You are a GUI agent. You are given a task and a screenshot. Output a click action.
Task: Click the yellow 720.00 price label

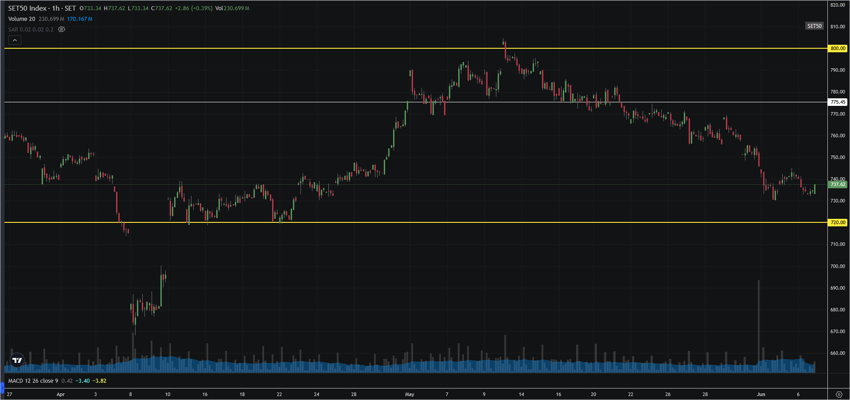click(x=838, y=222)
